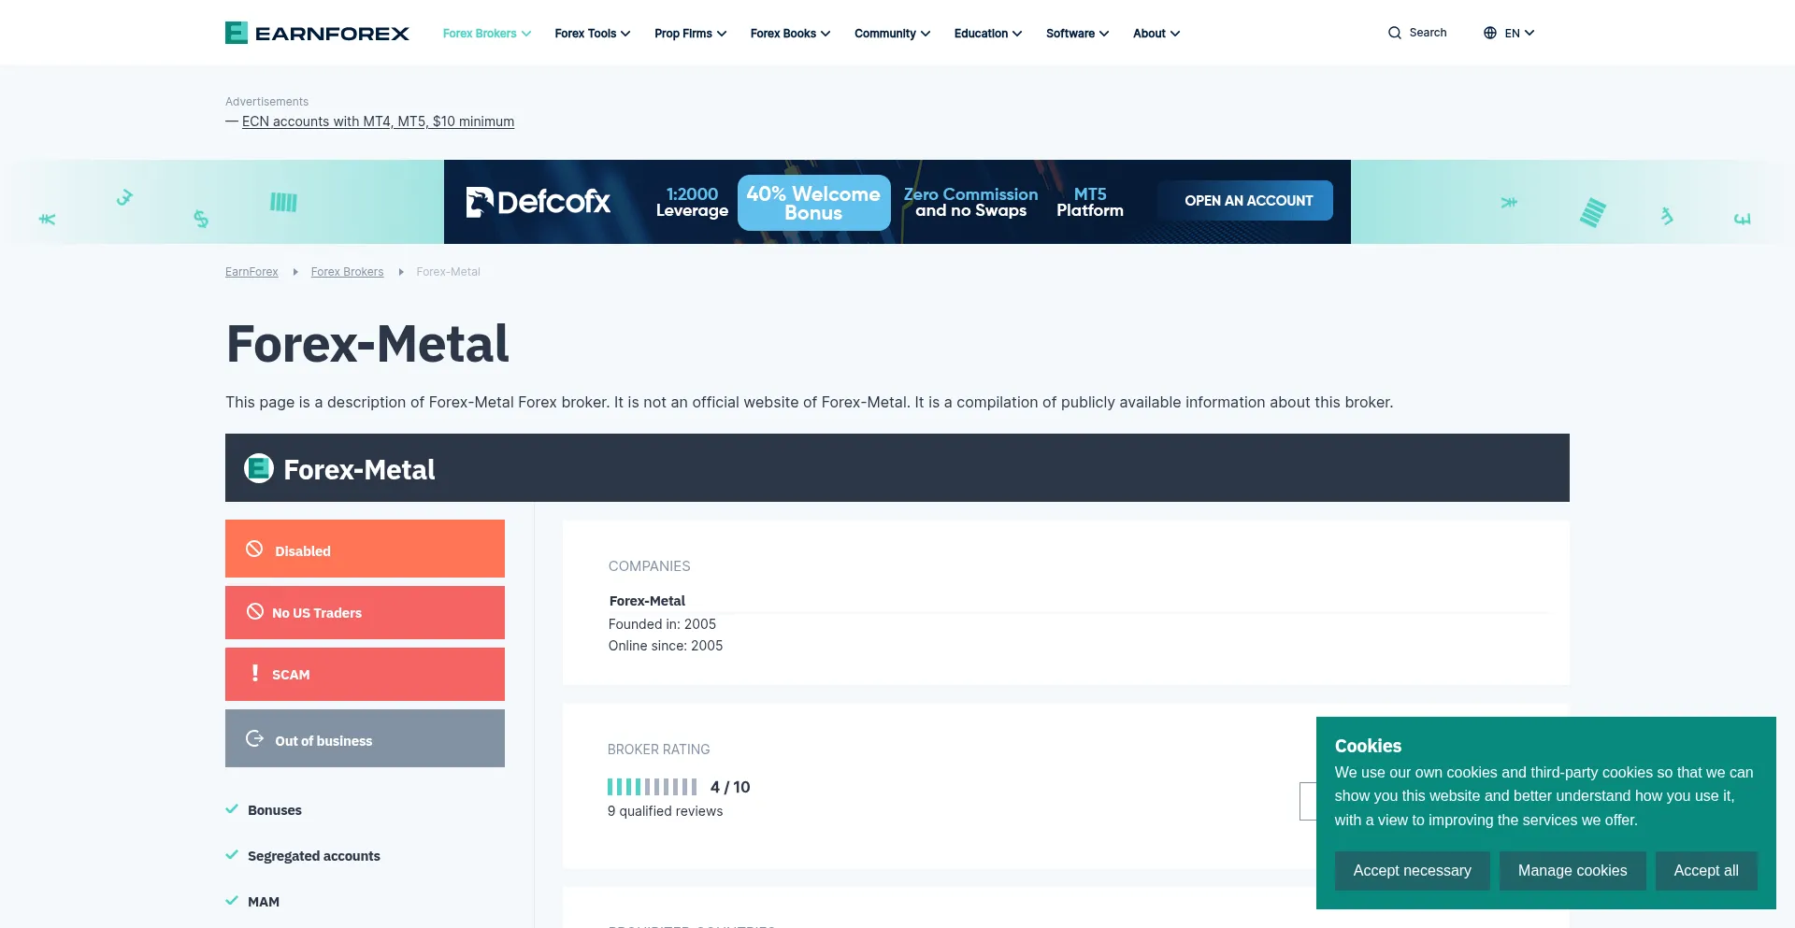This screenshot has height=928, width=1795.
Task: Expand the Software menu chevron
Action: tap(1104, 34)
